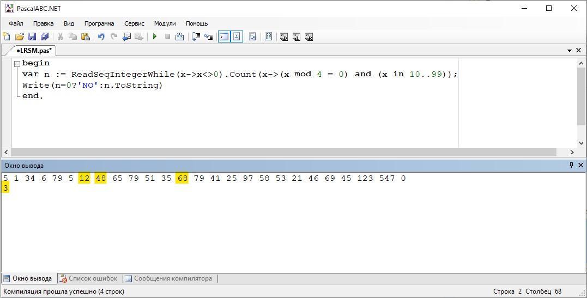Navigate backward with the blue arrow icon
This screenshot has height=298, width=587.
point(126,37)
